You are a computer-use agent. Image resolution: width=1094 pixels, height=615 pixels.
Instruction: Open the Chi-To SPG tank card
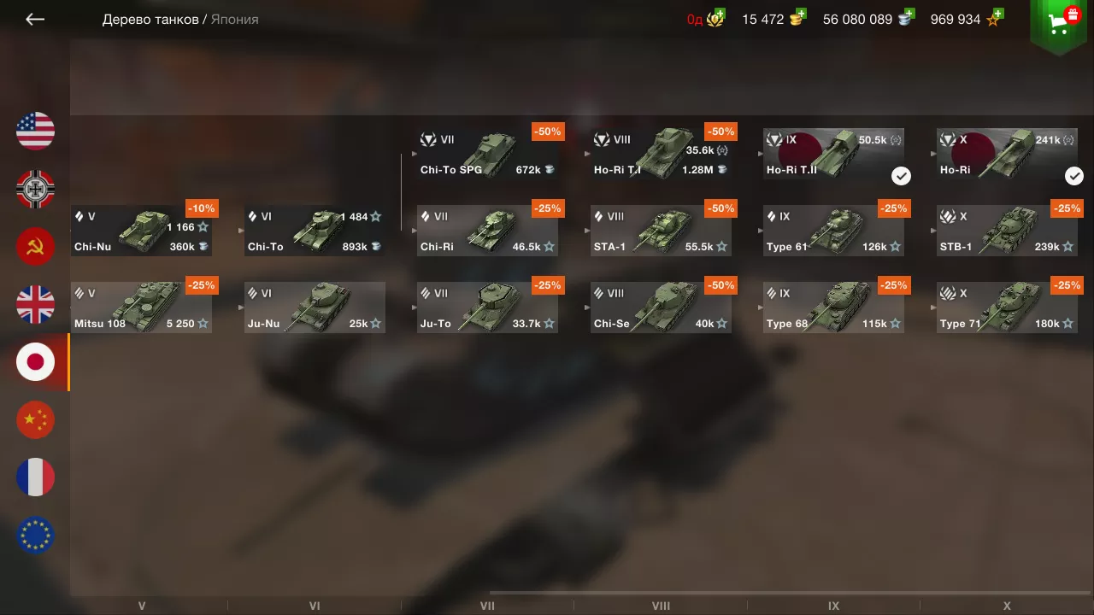[487, 154]
